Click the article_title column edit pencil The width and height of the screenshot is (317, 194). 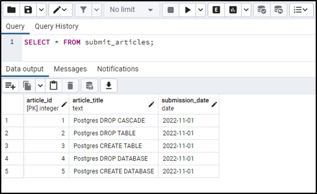click(151, 104)
